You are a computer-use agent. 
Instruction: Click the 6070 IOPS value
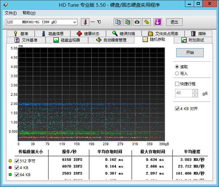(72, 167)
